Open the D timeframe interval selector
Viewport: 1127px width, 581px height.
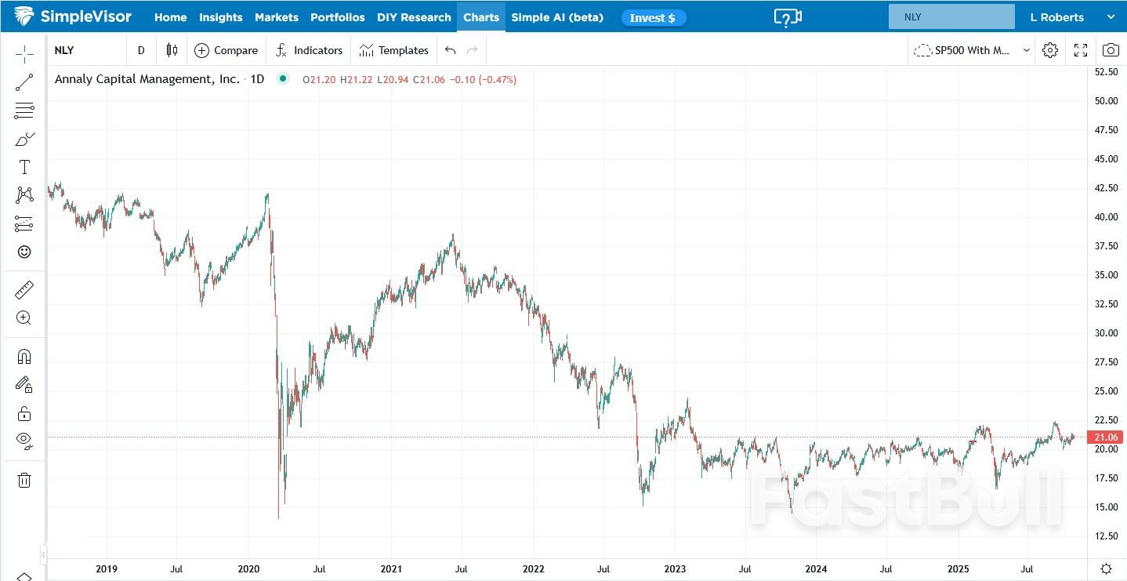(141, 49)
